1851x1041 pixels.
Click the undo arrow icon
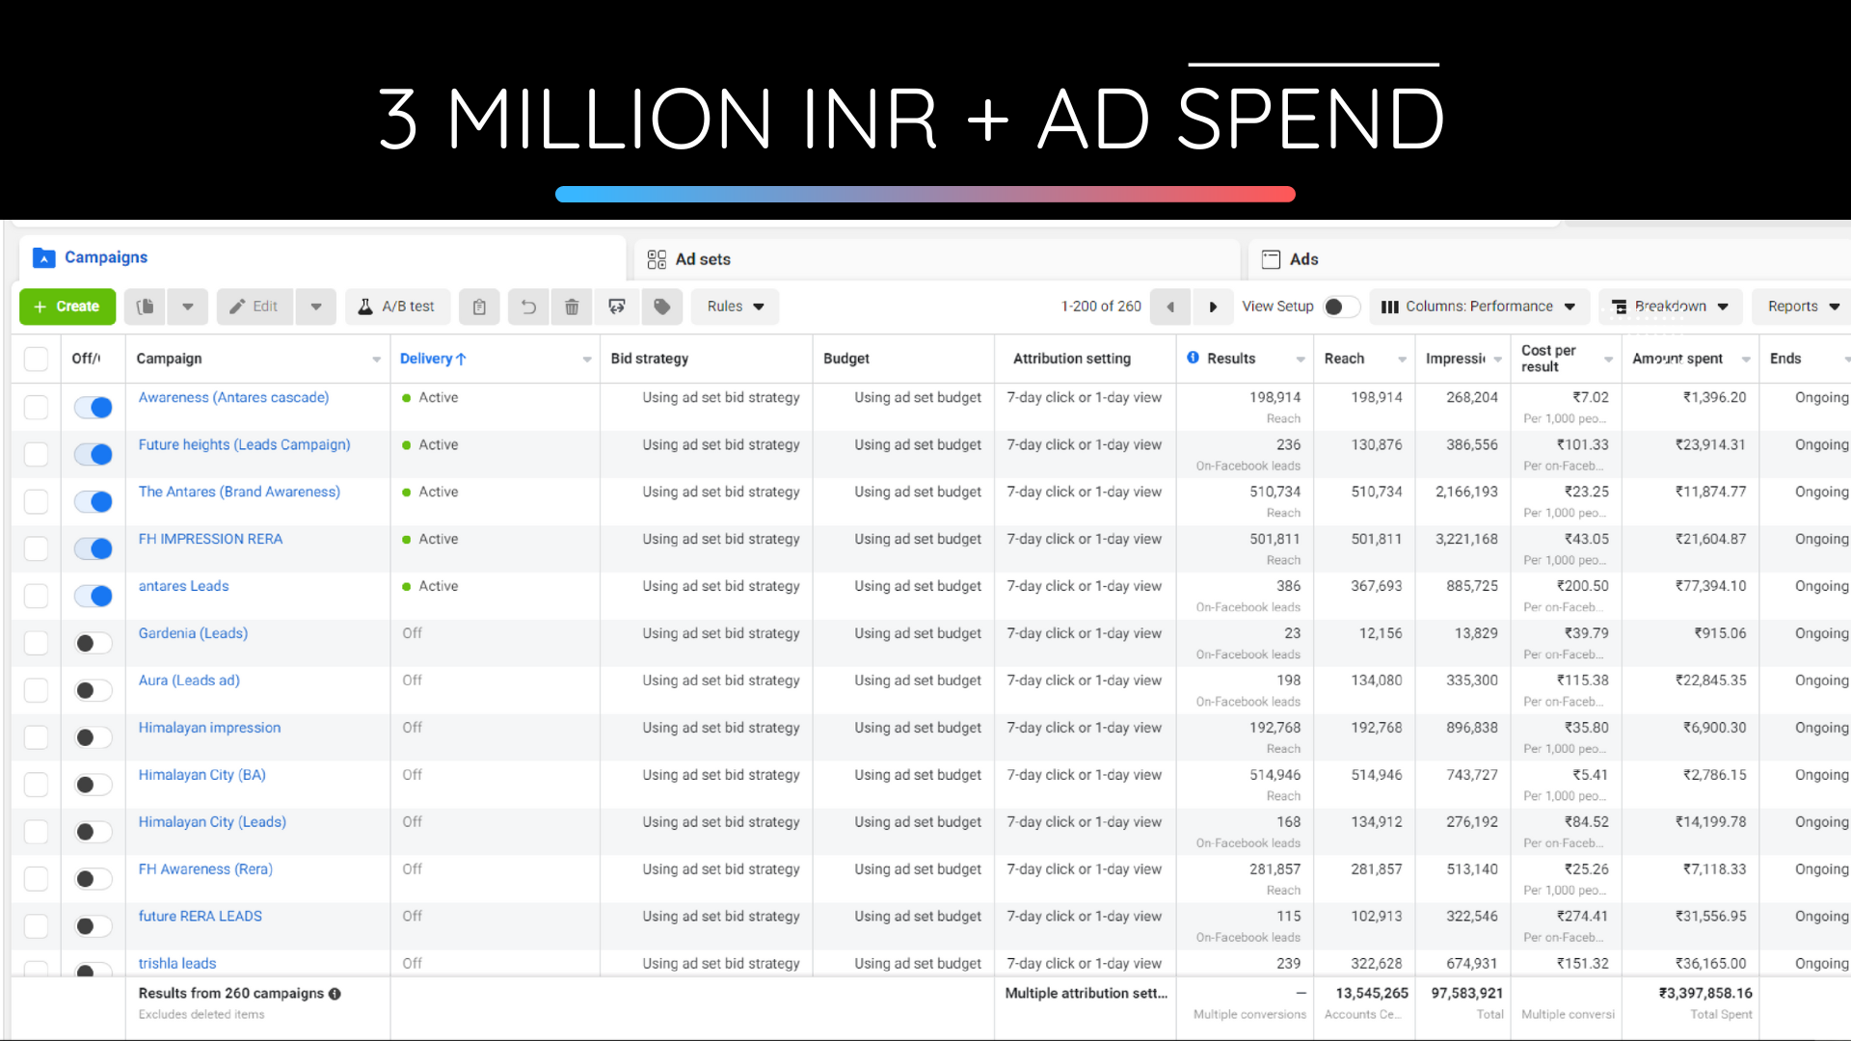coord(528,307)
